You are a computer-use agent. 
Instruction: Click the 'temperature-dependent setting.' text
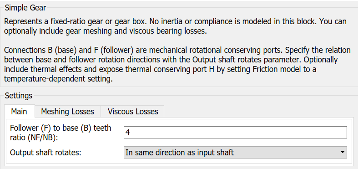coord(58,79)
